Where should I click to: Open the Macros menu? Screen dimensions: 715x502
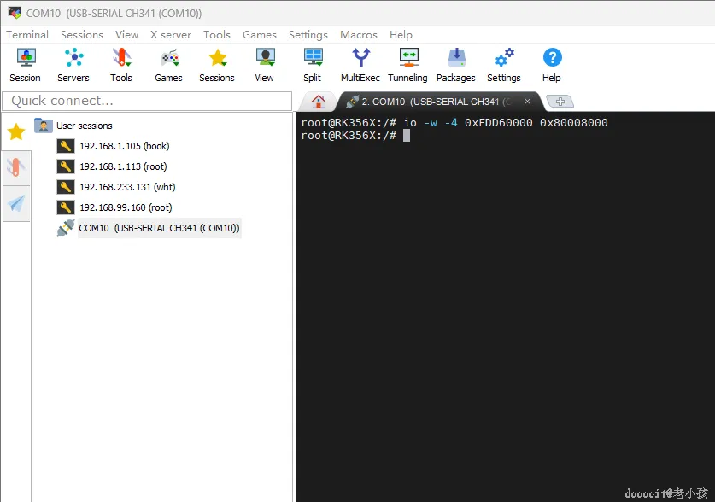point(359,35)
